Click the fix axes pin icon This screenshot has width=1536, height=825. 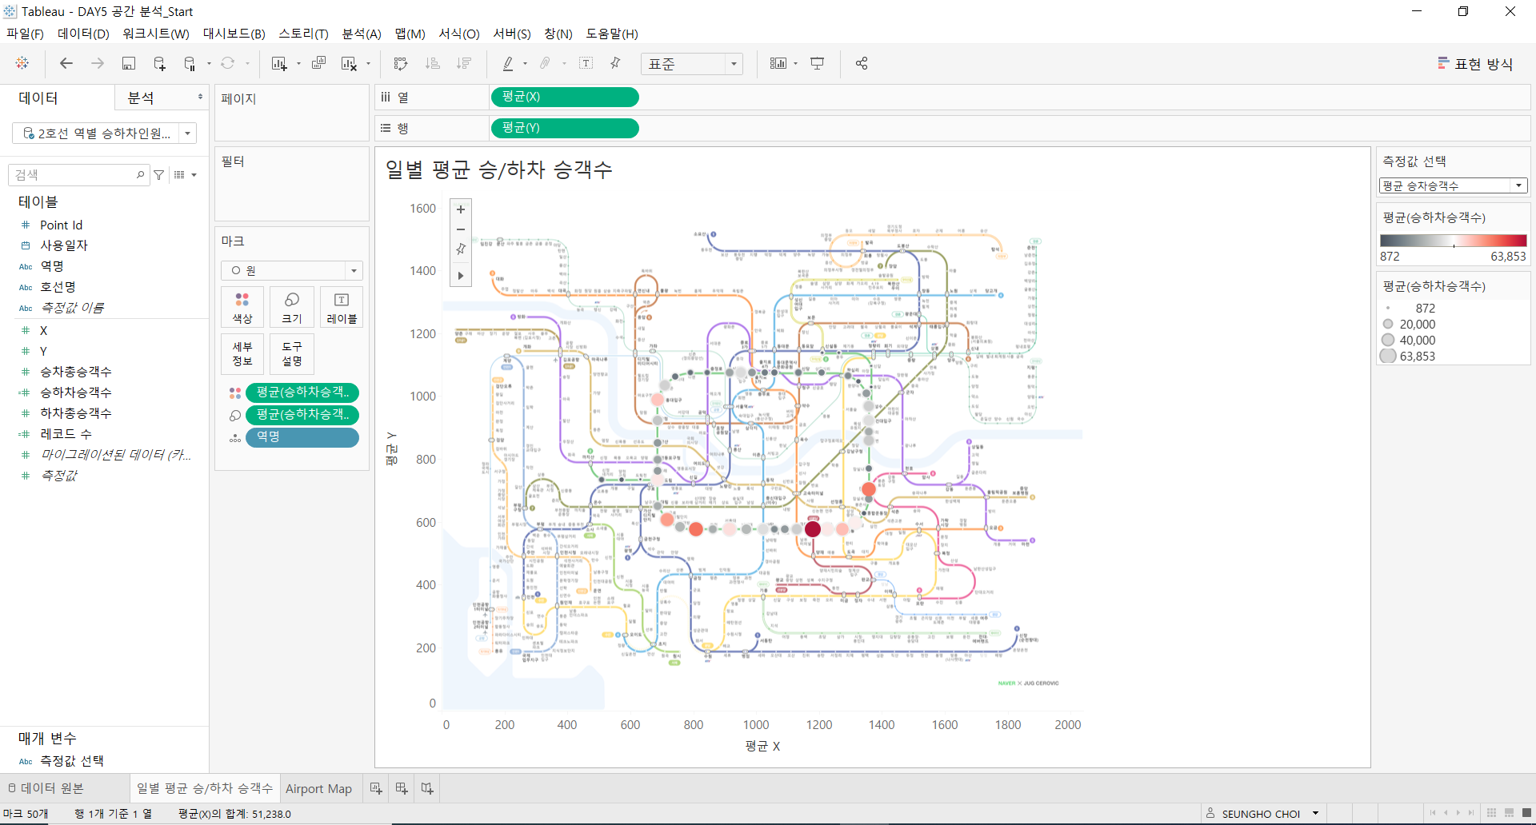pyautogui.click(x=616, y=63)
